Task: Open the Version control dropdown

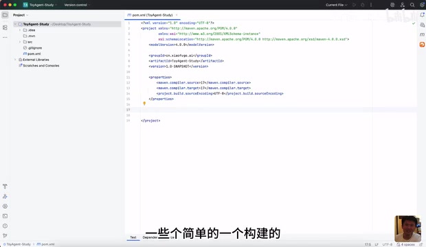Action: point(77,5)
